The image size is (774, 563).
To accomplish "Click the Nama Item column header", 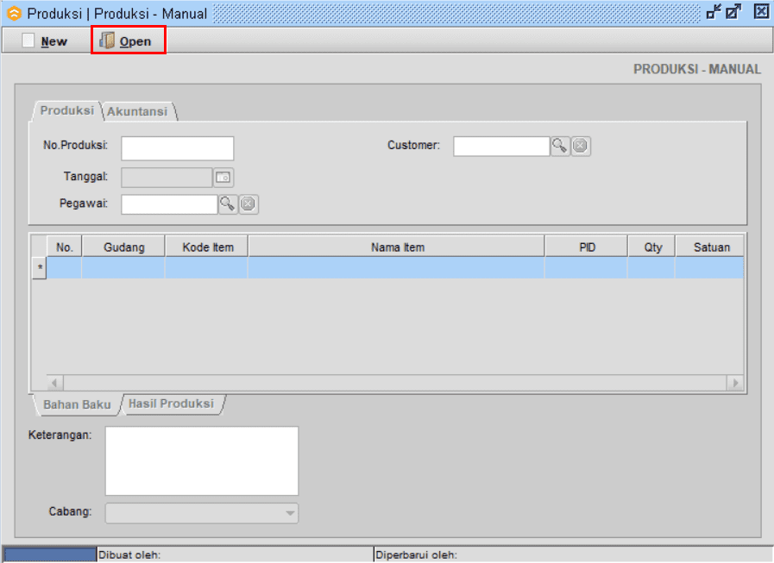I will click(x=396, y=247).
